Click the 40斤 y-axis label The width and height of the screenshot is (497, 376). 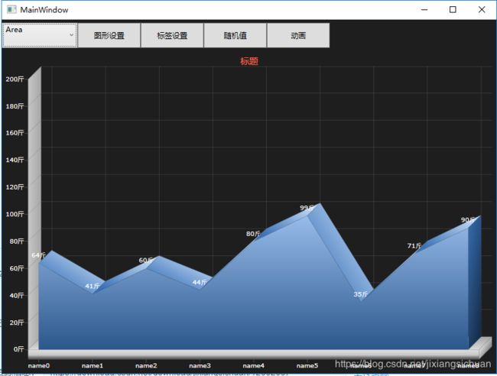tap(17, 295)
